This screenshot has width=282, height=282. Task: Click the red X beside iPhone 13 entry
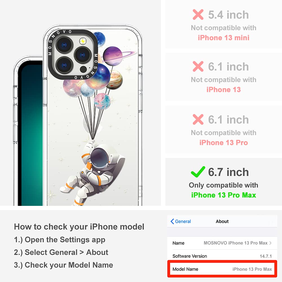click(x=198, y=66)
